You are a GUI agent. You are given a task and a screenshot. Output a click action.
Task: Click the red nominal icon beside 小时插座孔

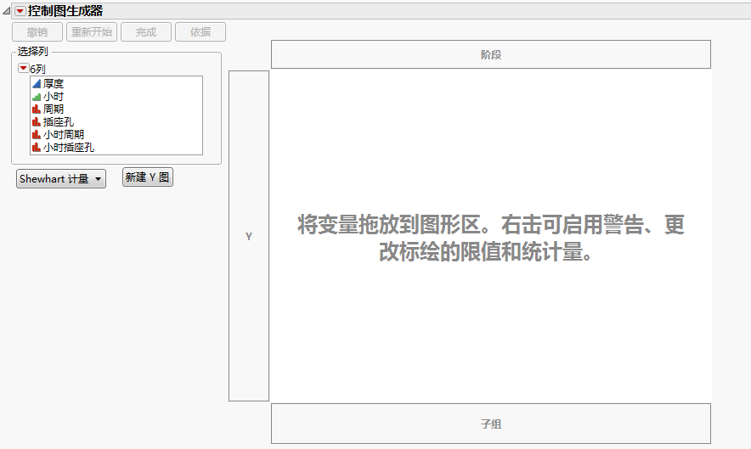tap(37, 148)
